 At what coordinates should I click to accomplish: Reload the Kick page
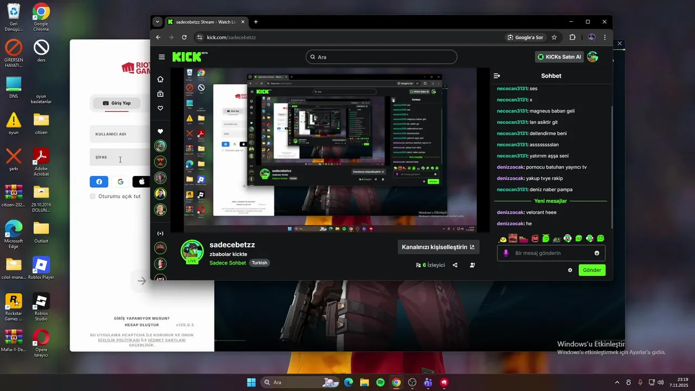click(x=184, y=37)
